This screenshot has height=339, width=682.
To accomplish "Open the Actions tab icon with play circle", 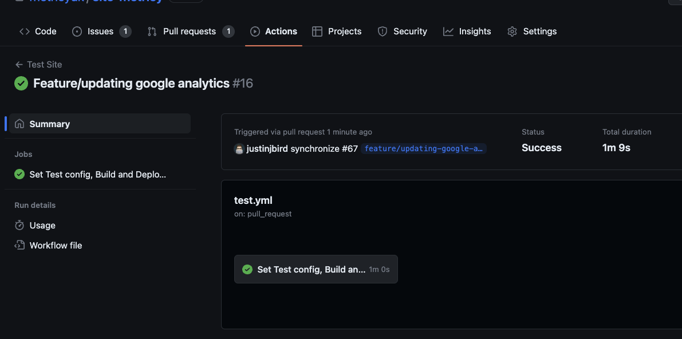I will [x=255, y=31].
